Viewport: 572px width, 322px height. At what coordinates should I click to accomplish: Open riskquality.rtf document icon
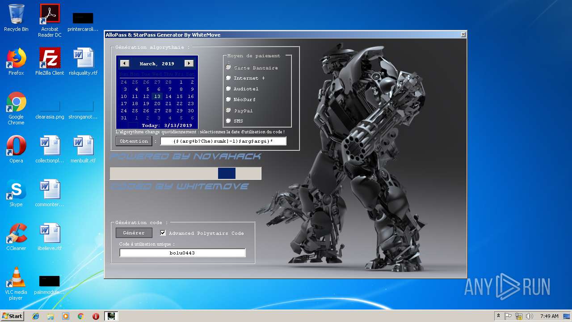click(83, 62)
